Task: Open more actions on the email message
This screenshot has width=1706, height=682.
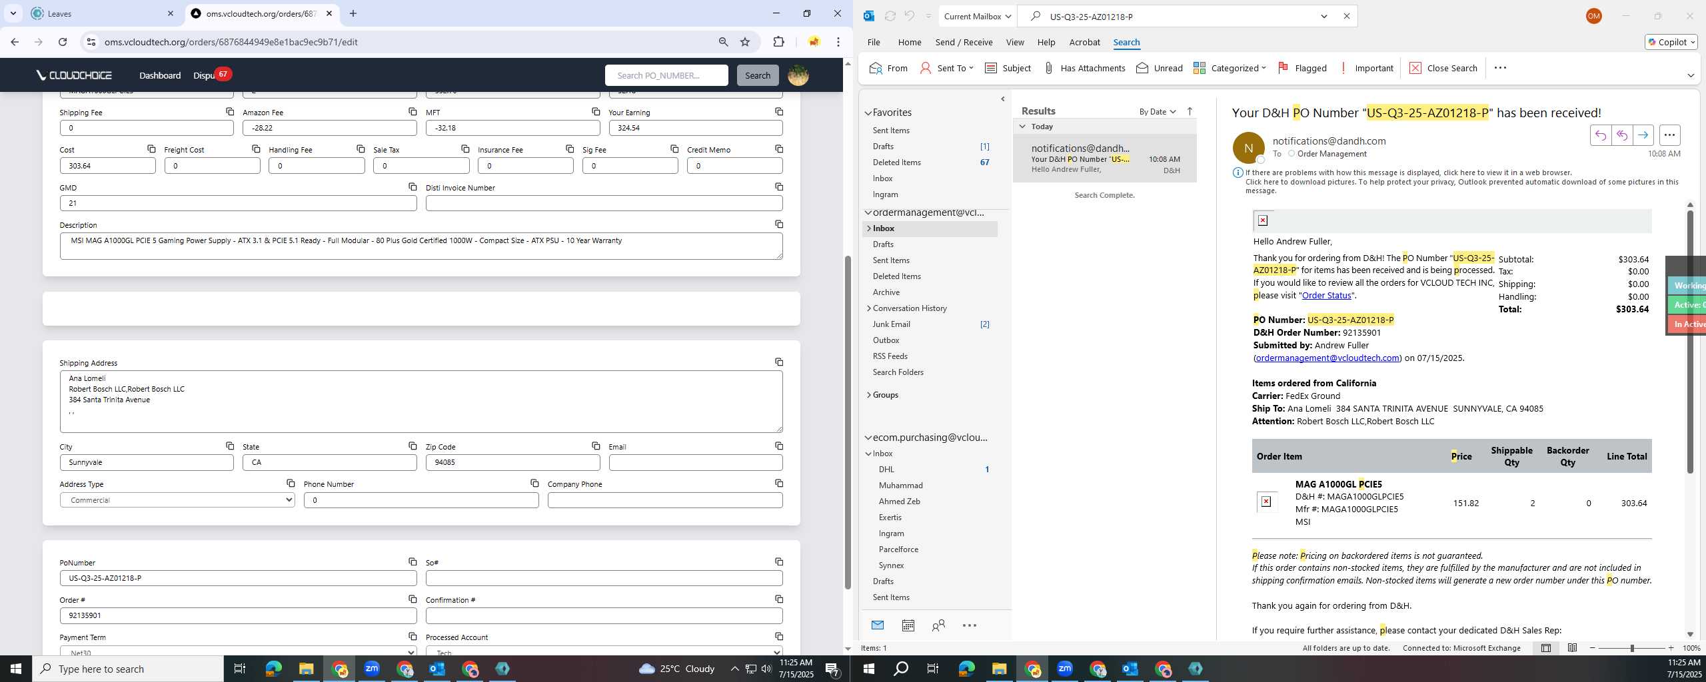Action: [1669, 135]
